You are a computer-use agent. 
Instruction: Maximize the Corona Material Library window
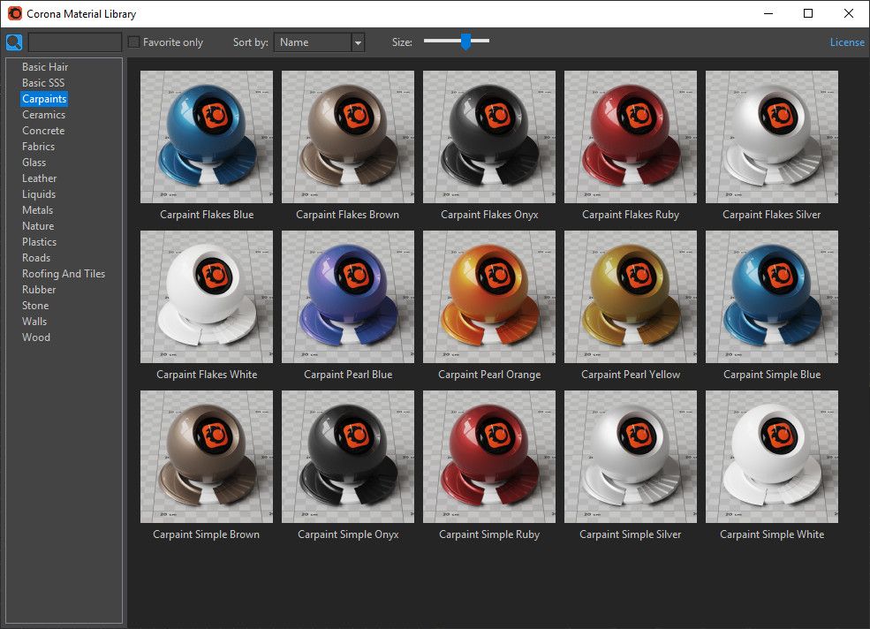[808, 13]
